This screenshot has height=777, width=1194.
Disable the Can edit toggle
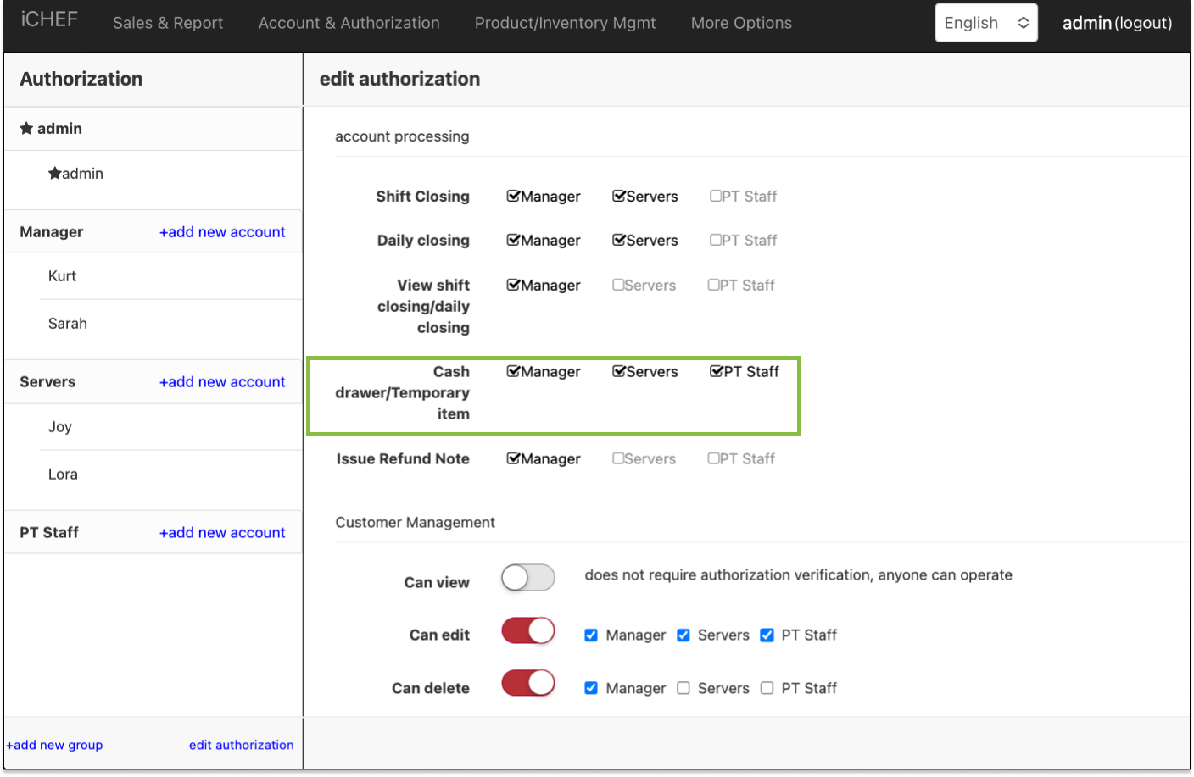[527, 630]
